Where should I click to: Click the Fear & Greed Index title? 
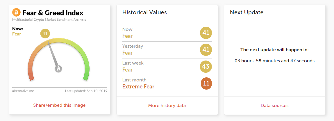53,13
